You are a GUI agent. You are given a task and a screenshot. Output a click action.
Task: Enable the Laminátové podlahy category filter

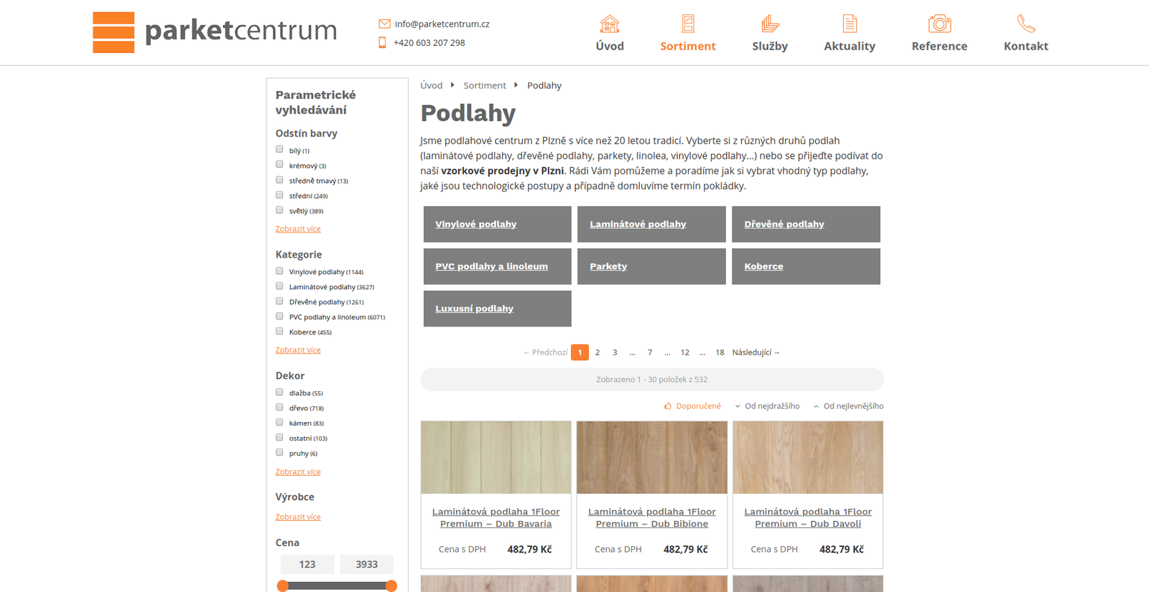tap(279, 286)
